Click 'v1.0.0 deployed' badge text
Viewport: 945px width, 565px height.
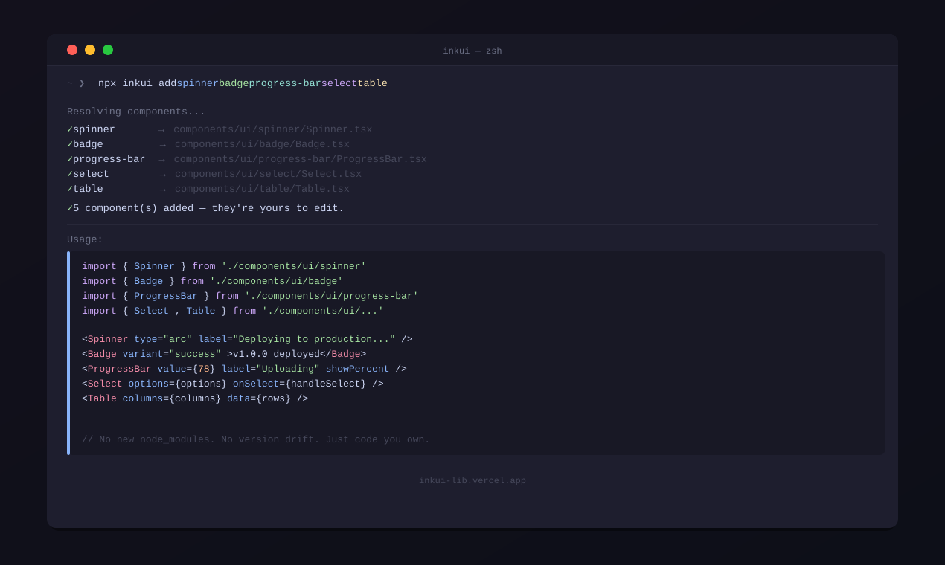[276, 354]
